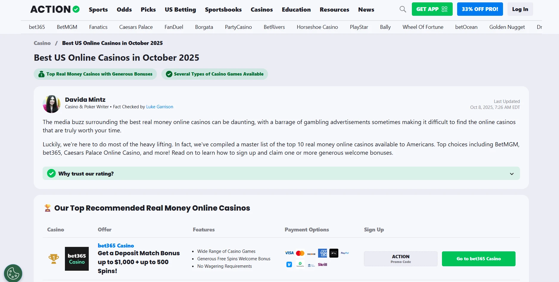
Task: Open the cookie settings icon
Action: pos(13,273)
